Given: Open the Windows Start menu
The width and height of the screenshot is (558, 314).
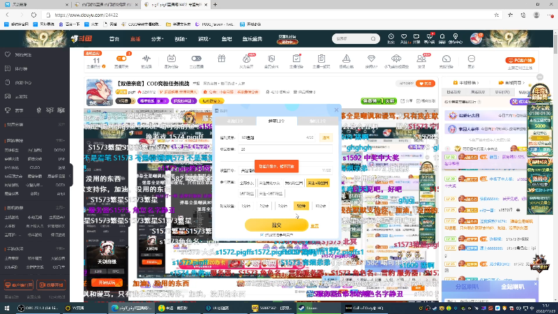Looking at the screenshot, I should (x=7, y=308).
